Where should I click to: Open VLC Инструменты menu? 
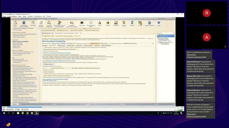(x=38, y=16)
